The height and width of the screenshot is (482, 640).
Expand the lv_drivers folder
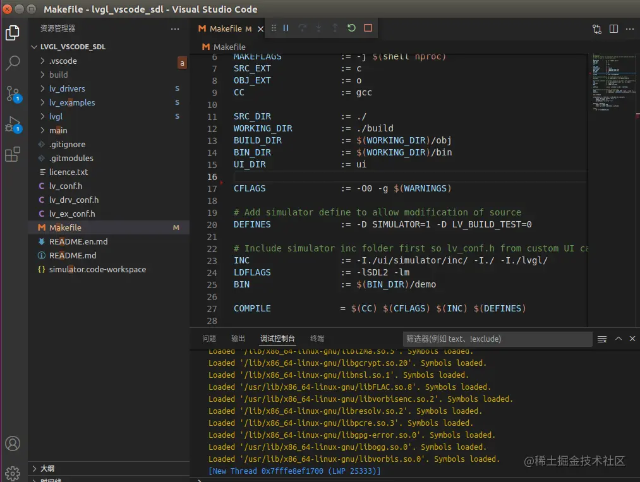coord(67,88)
